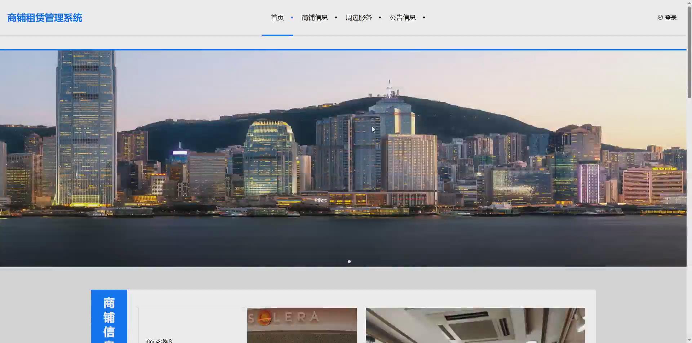Click the bullet dot beside 商铺信息 menu
Viewport: 692px width, 343px height.
click(x=336, y=17)
